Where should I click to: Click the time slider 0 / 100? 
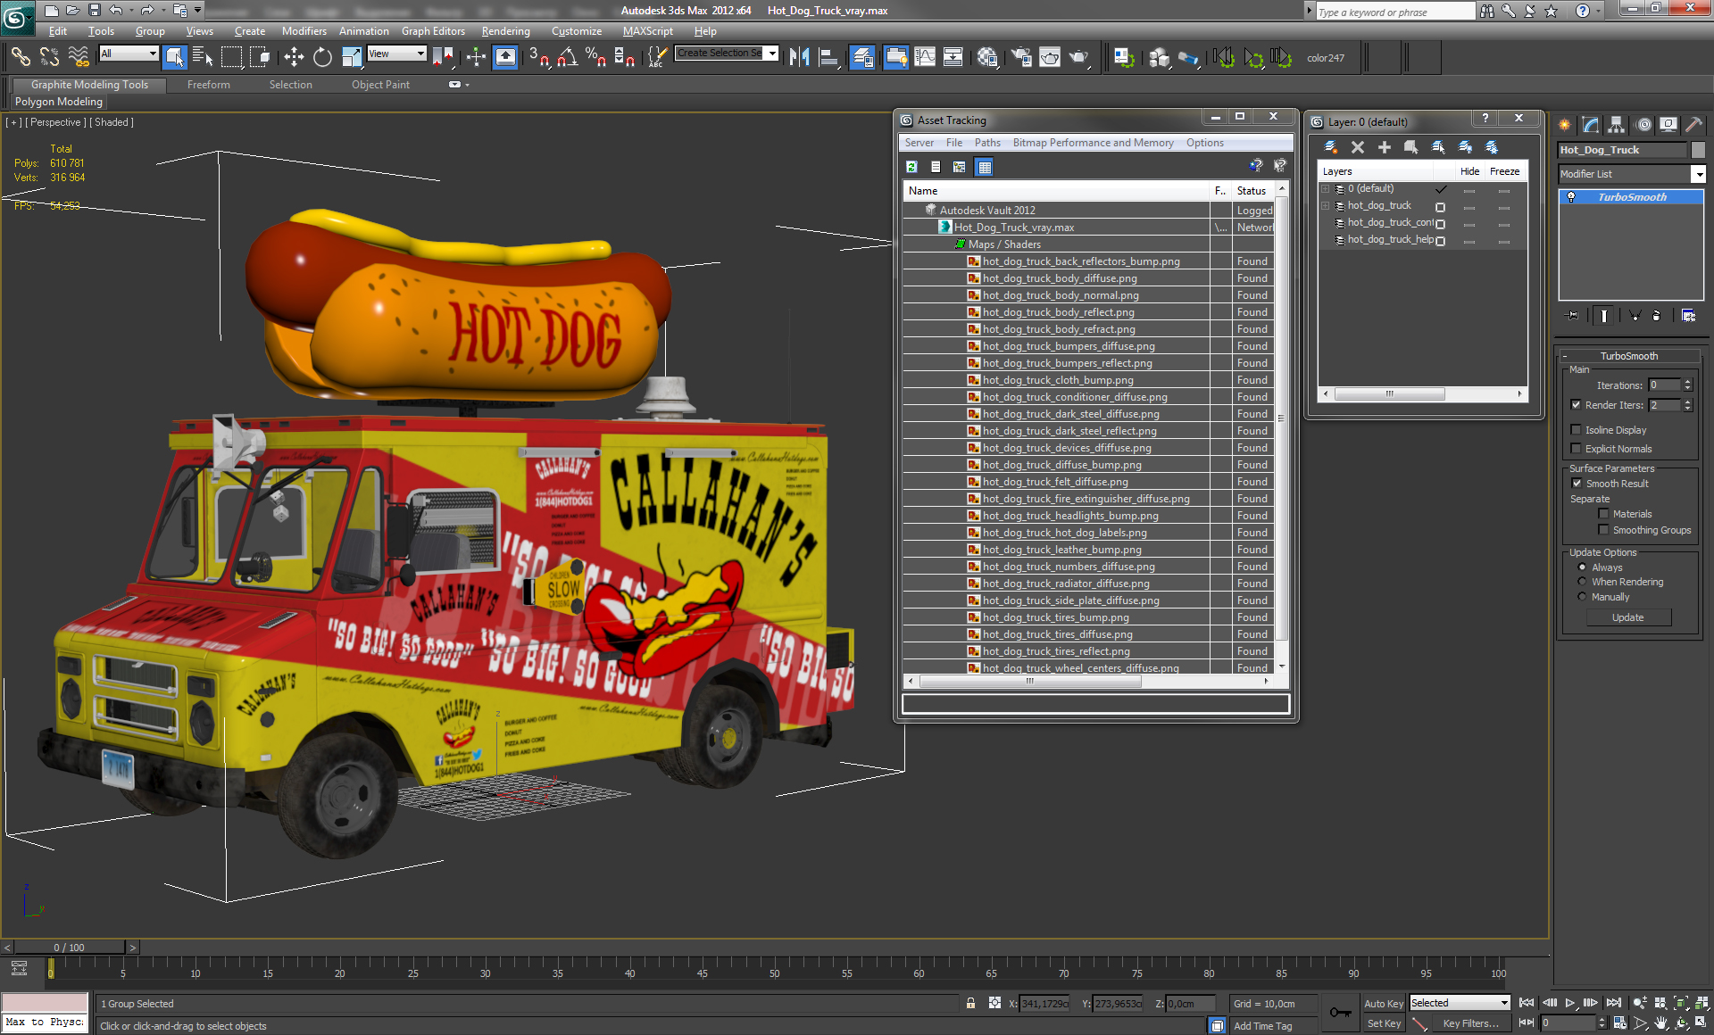(69, 948)
